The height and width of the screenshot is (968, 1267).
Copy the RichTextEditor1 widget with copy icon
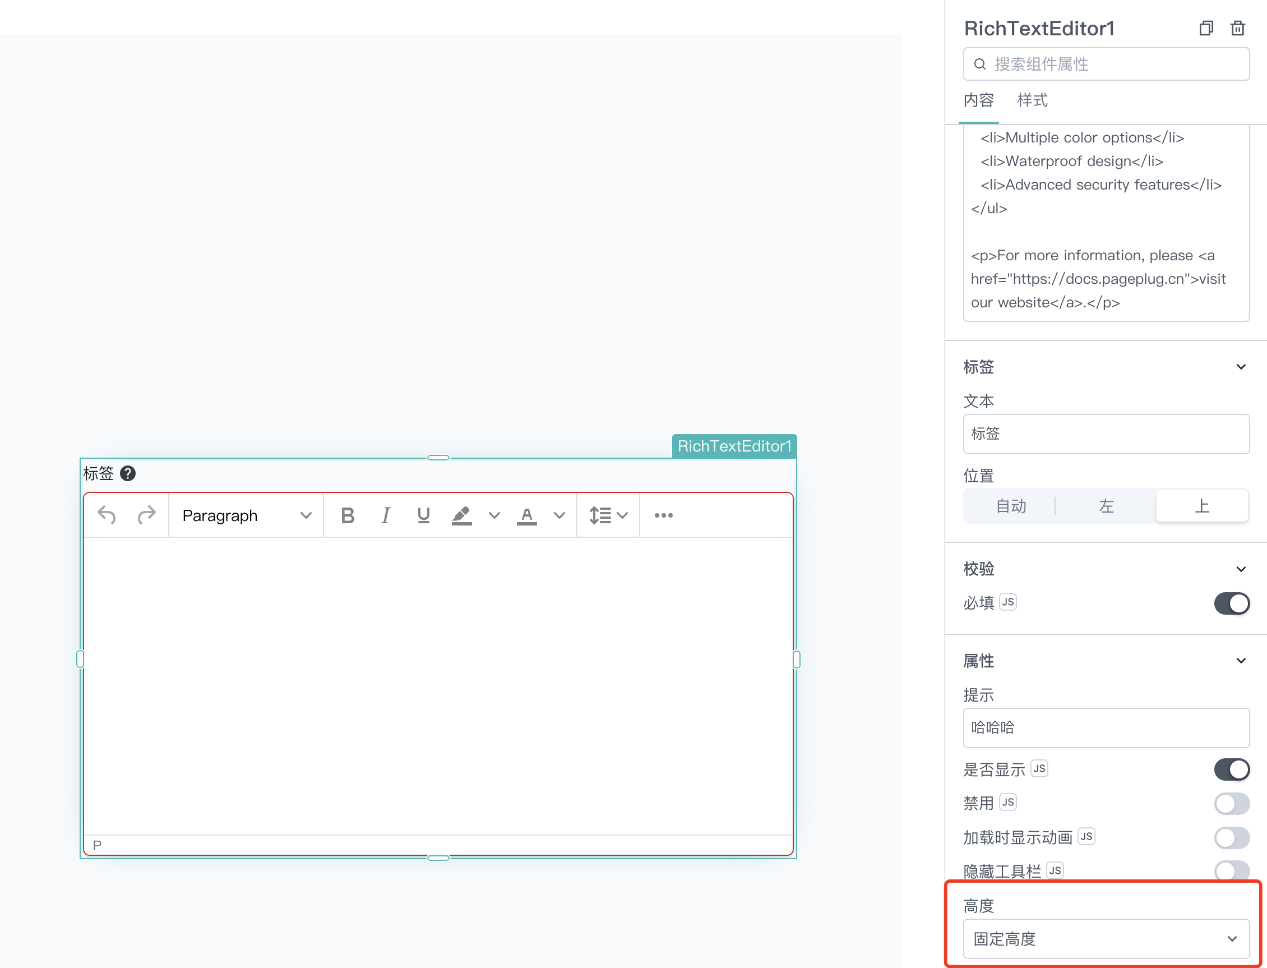1206,28
